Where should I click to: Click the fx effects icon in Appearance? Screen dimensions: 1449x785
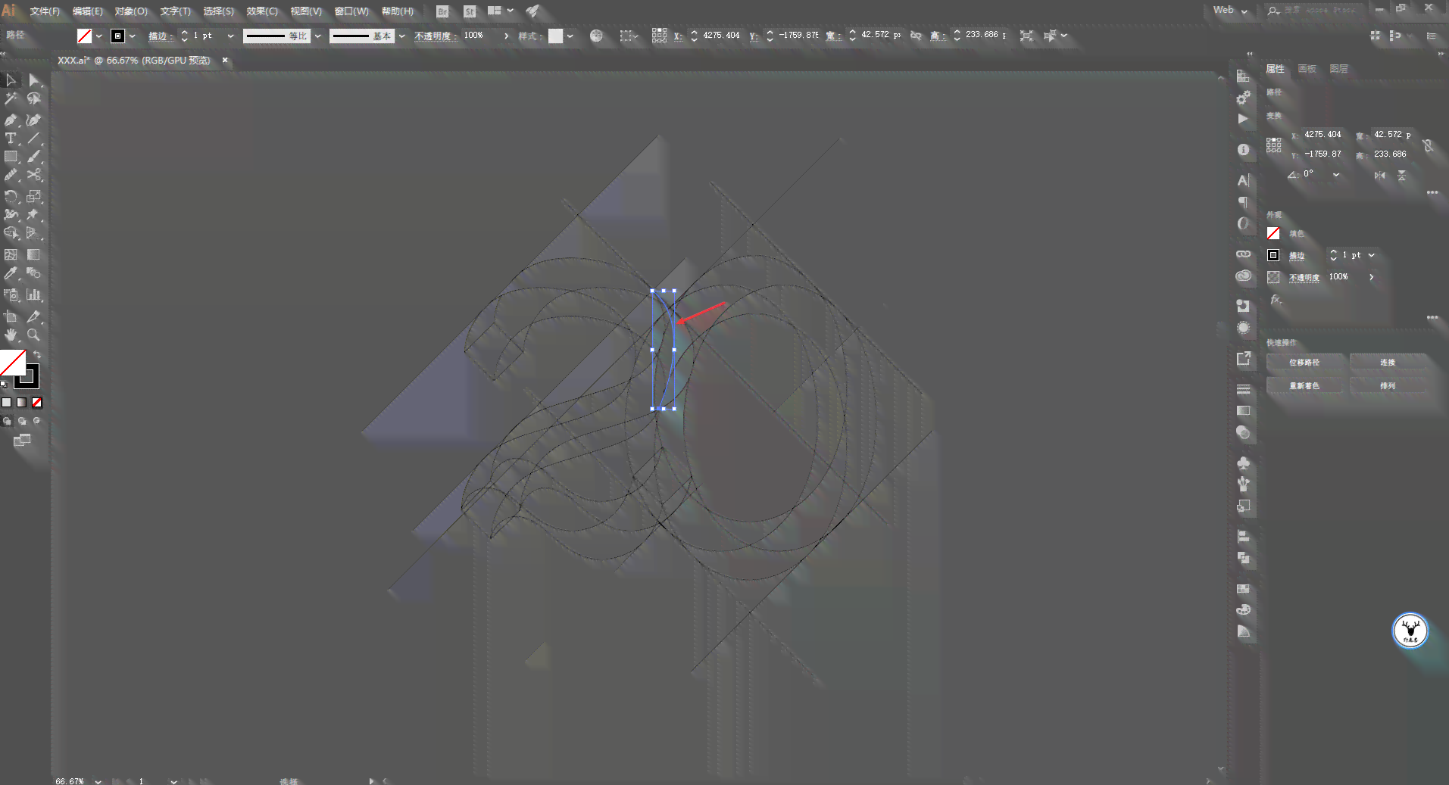(x=1276, y=300)
